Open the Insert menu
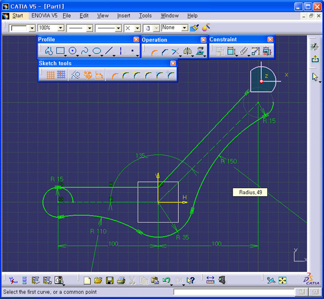The height and width of the screenshot is (299, 324). click(x=124, y=16)
